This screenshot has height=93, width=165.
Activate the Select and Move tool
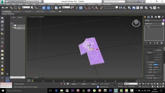coord(48,8)
